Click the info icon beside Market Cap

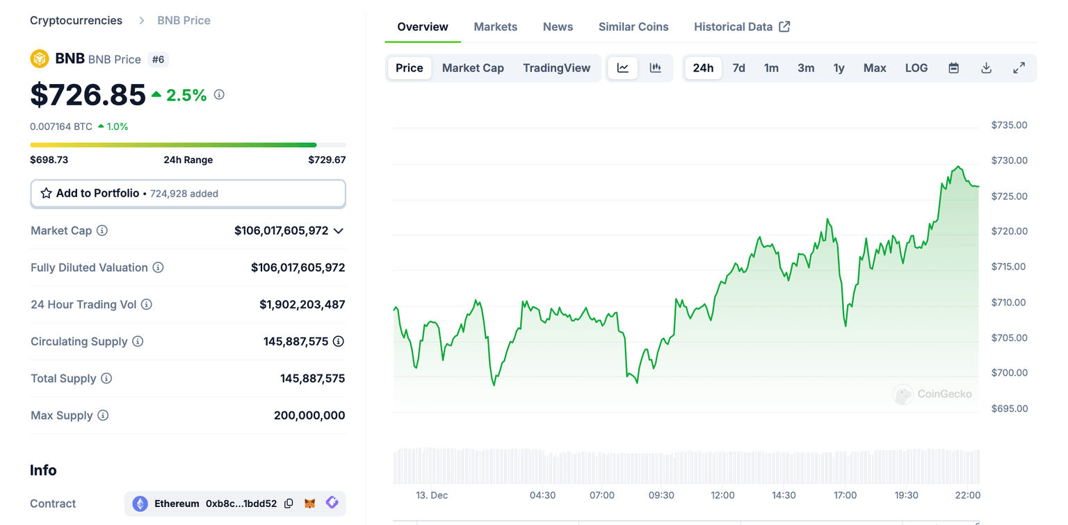(102, 231)
